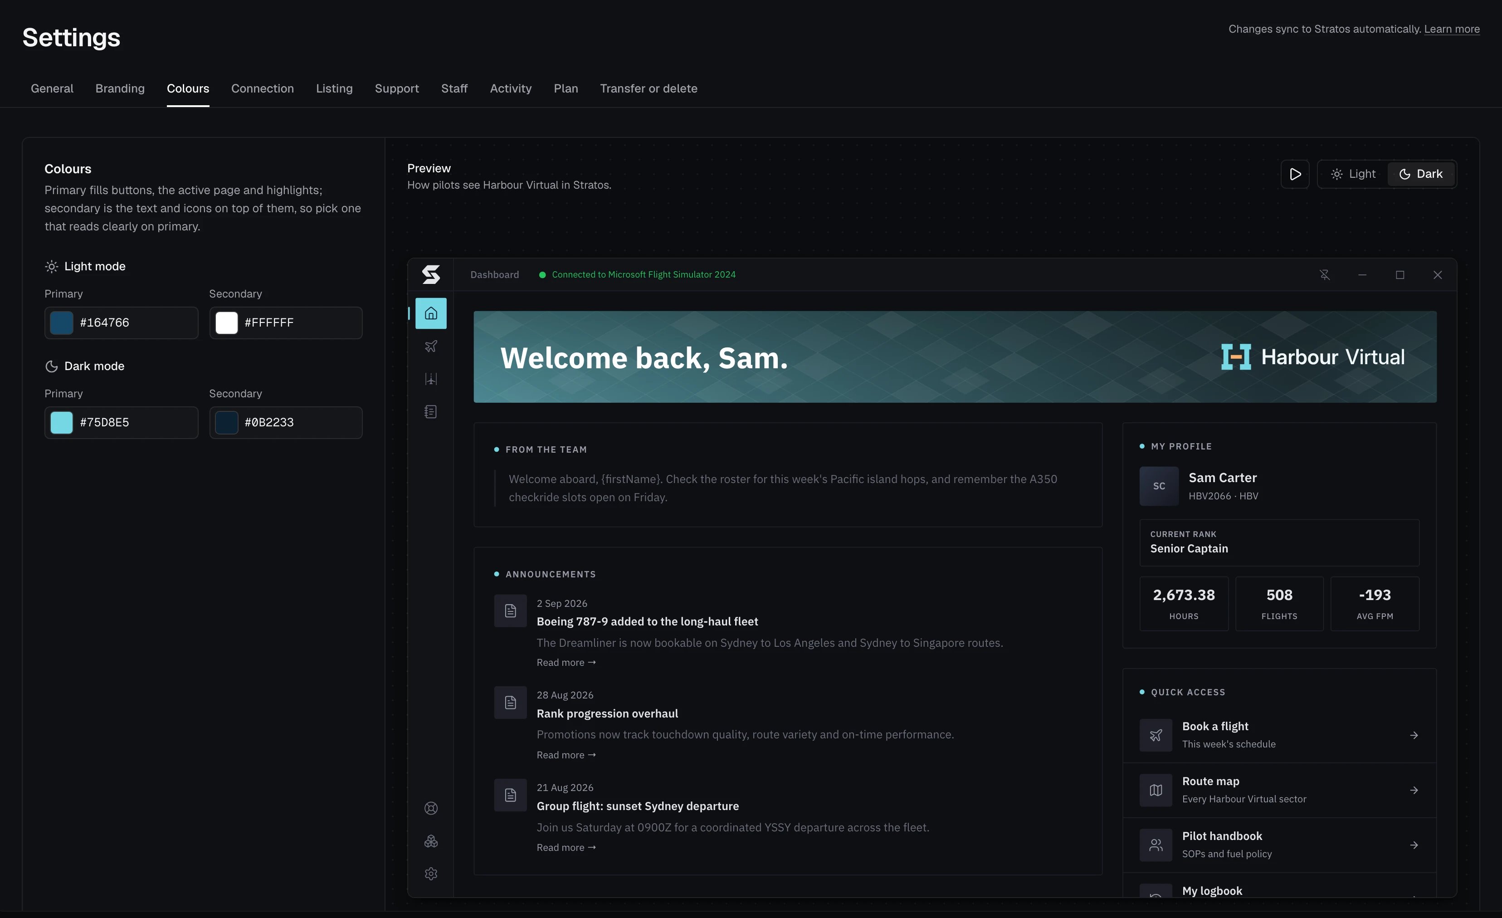This screenshot has width=1502, height=918.
Task: Click the SC avatar in My Profile
Action: (1160, 486)
